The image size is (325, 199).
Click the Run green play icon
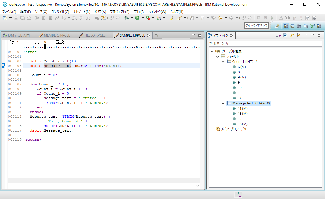click(x=137, y=18)
